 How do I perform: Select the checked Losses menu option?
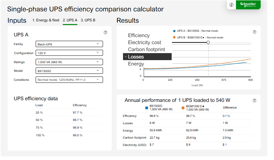coord(147,56)
